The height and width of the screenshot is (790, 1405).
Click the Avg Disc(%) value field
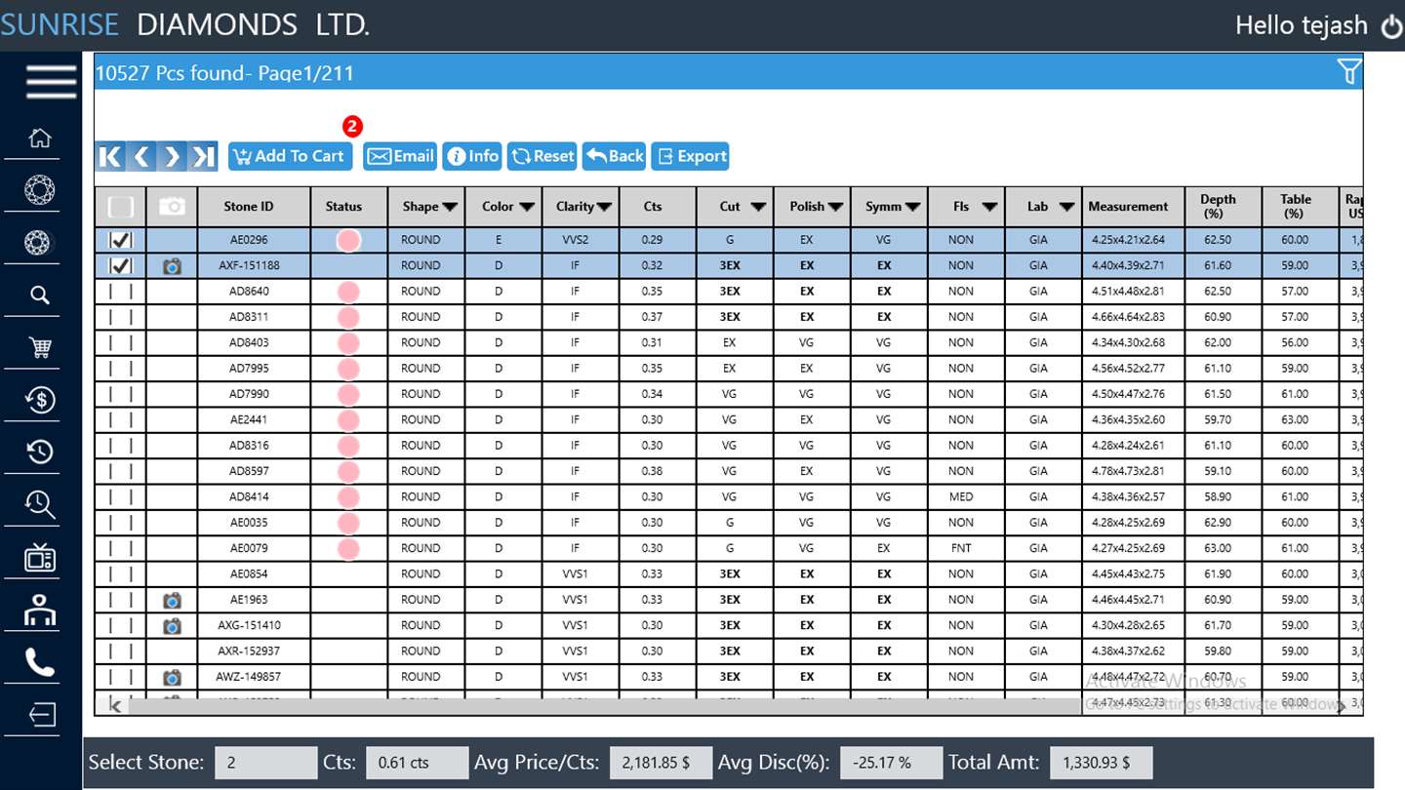tap(892, 763)
